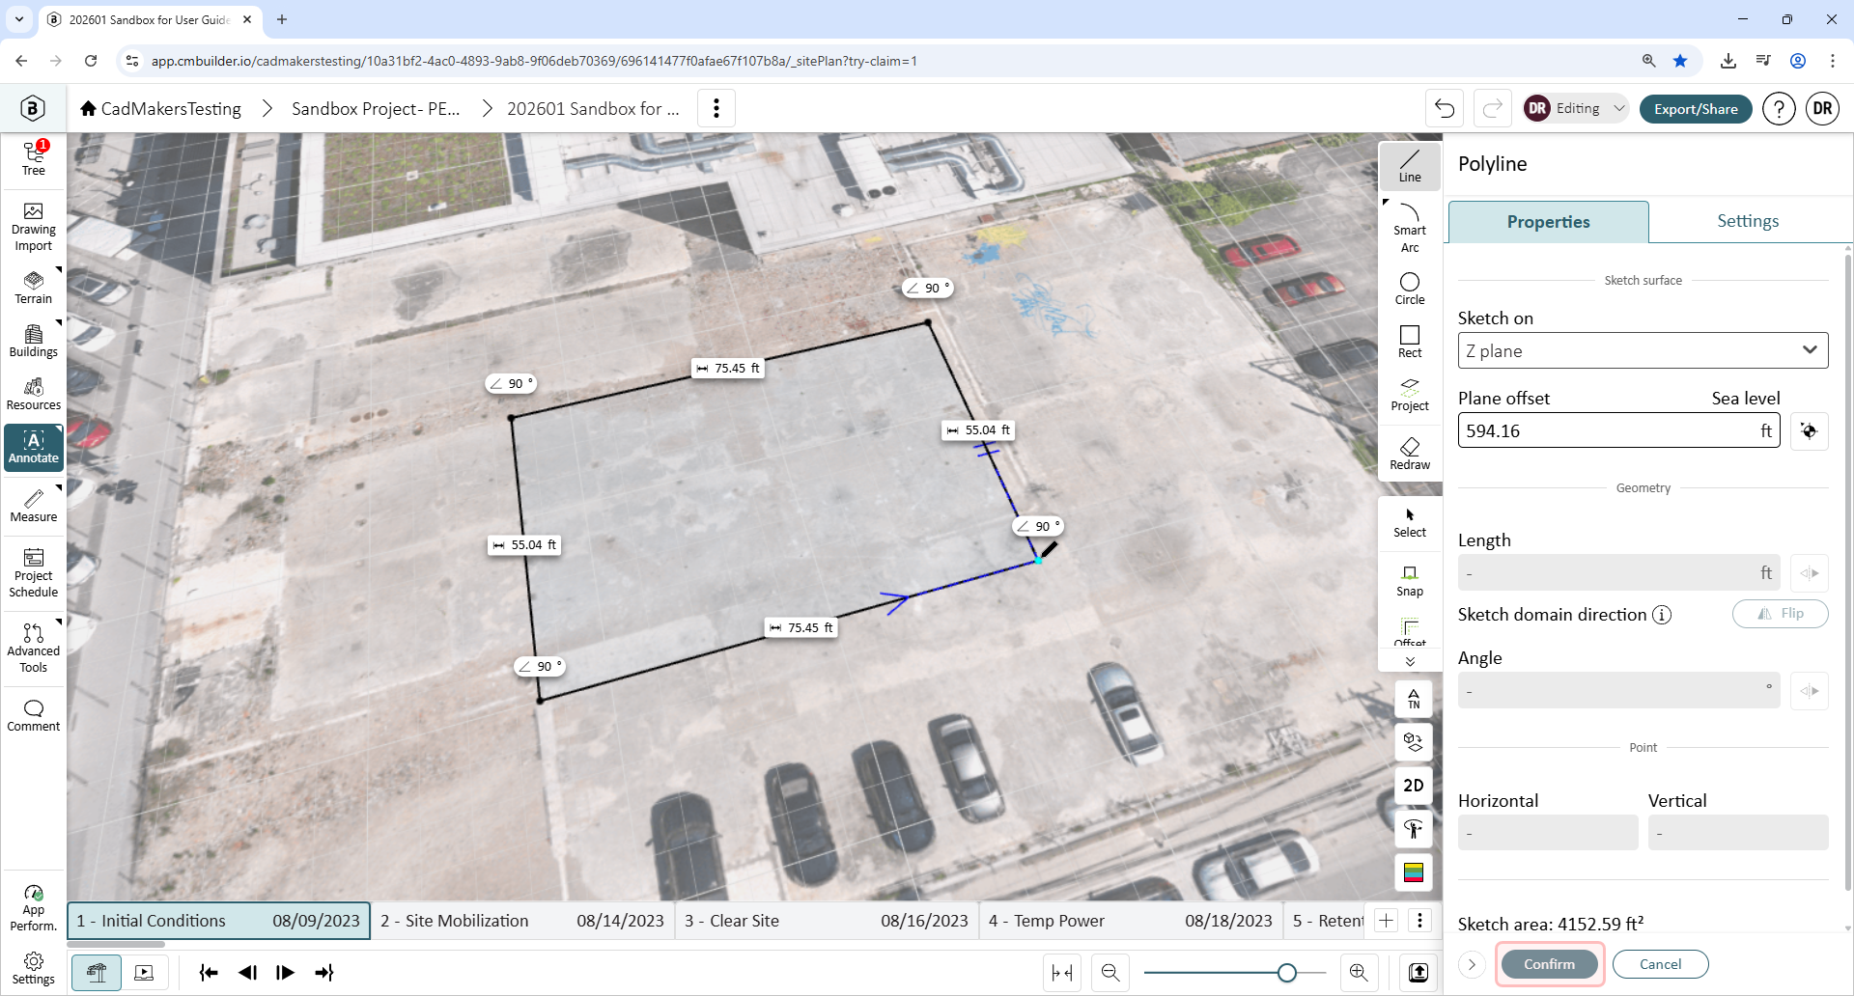Open the Terrain panel in sidebar
The image size is (1854, 996).
point(34,288)
